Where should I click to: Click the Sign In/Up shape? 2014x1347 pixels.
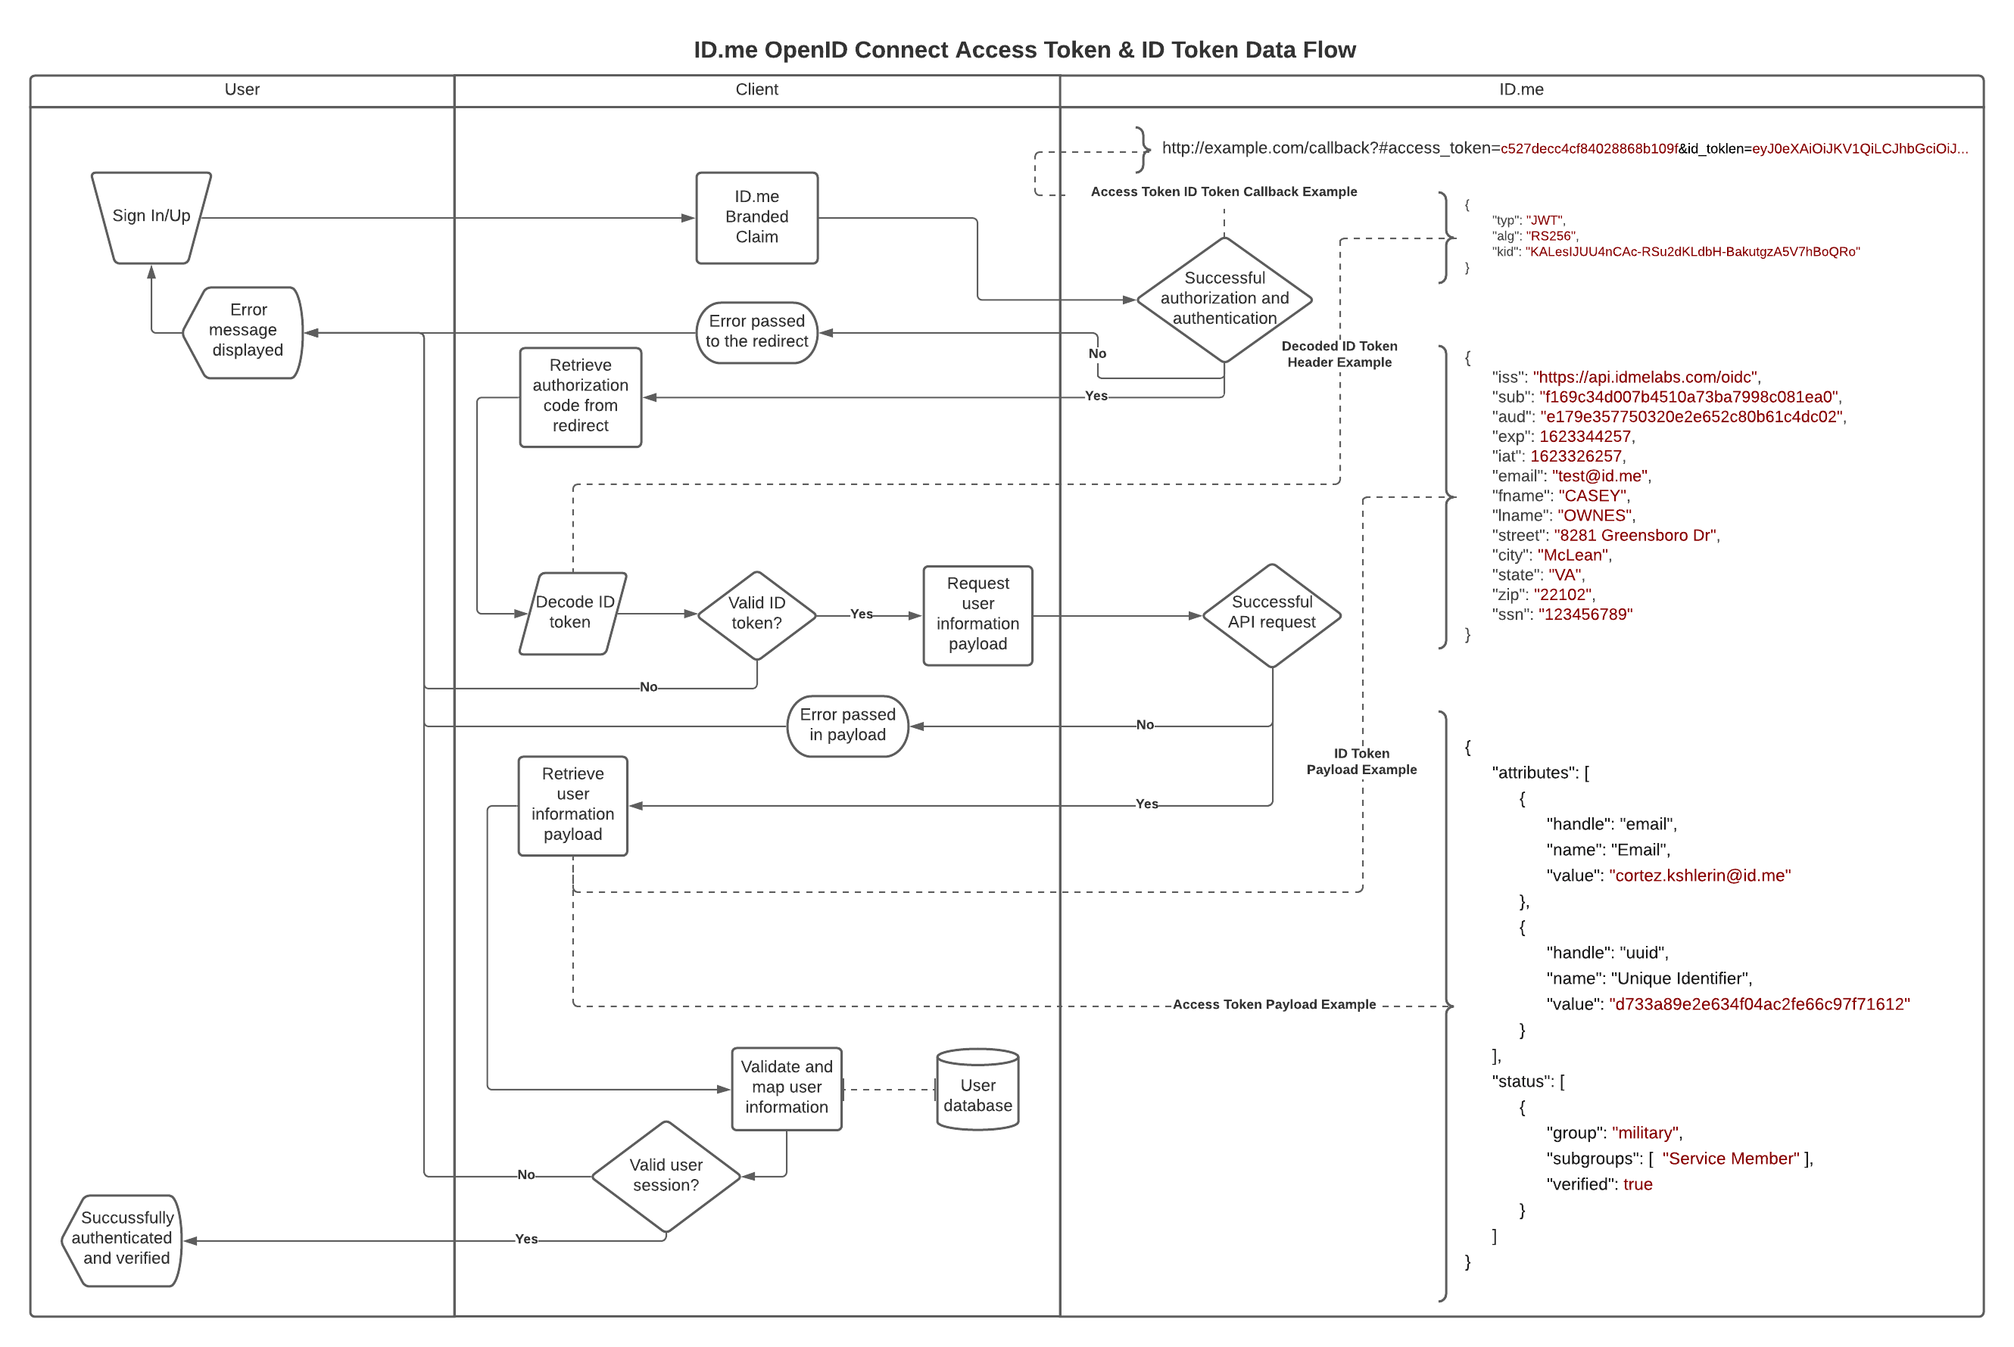point(151,217)
